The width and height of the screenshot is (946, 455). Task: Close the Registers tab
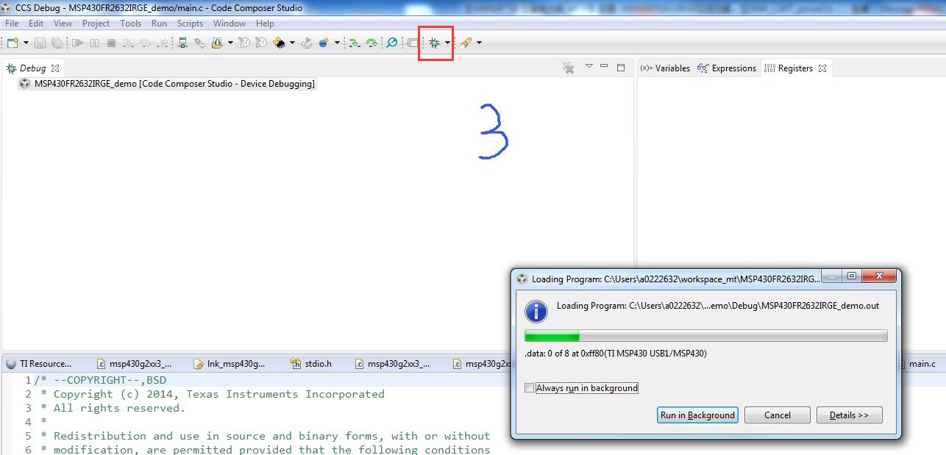tap(822, 68)
